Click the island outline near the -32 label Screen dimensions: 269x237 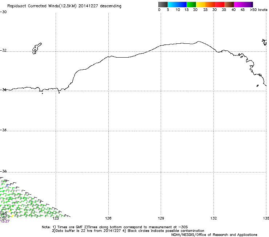pyautogui.click(x=37, y=48)
